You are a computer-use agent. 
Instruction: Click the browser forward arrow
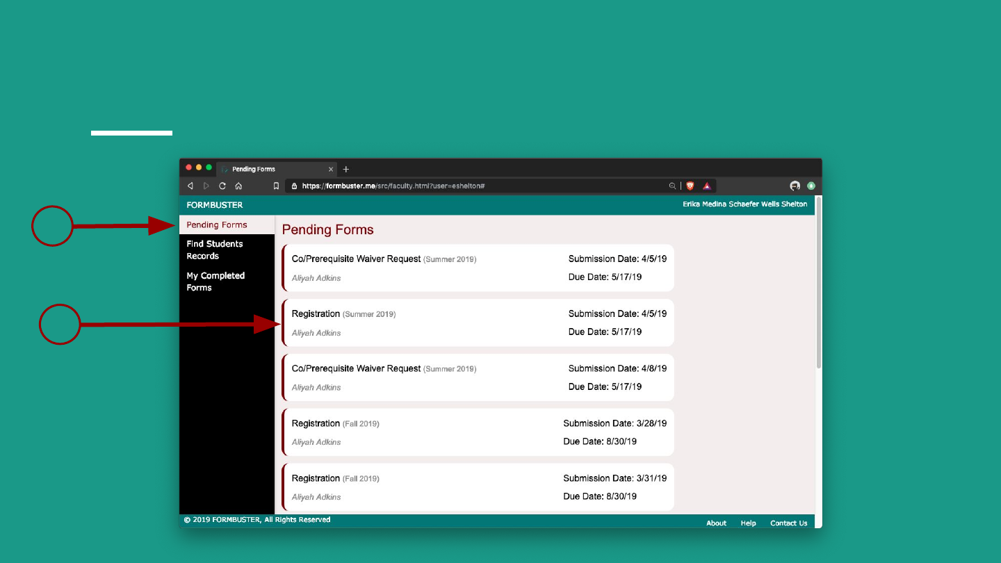(206, 186)
